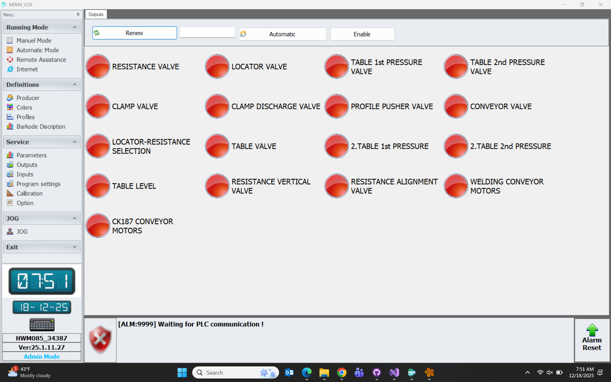This screenshot has width=611, height=382.
Task: Pin the Menu panel with the pushpin
Action: [x=78, y=15]
